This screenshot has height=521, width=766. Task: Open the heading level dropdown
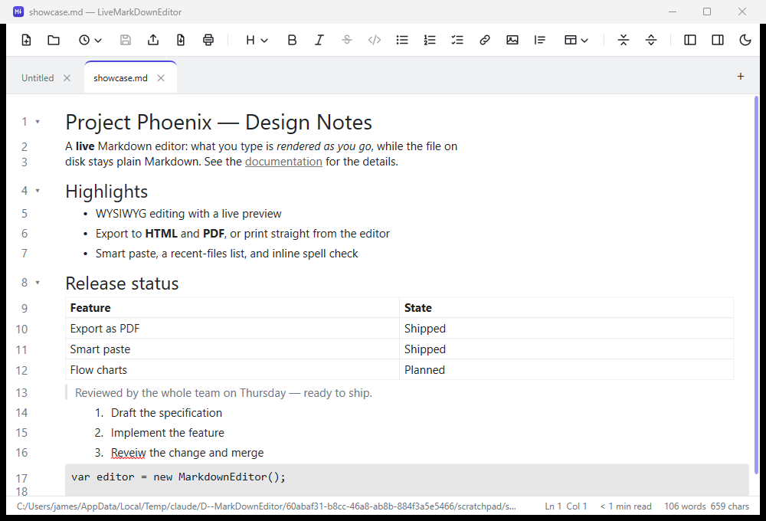point(257,40)
